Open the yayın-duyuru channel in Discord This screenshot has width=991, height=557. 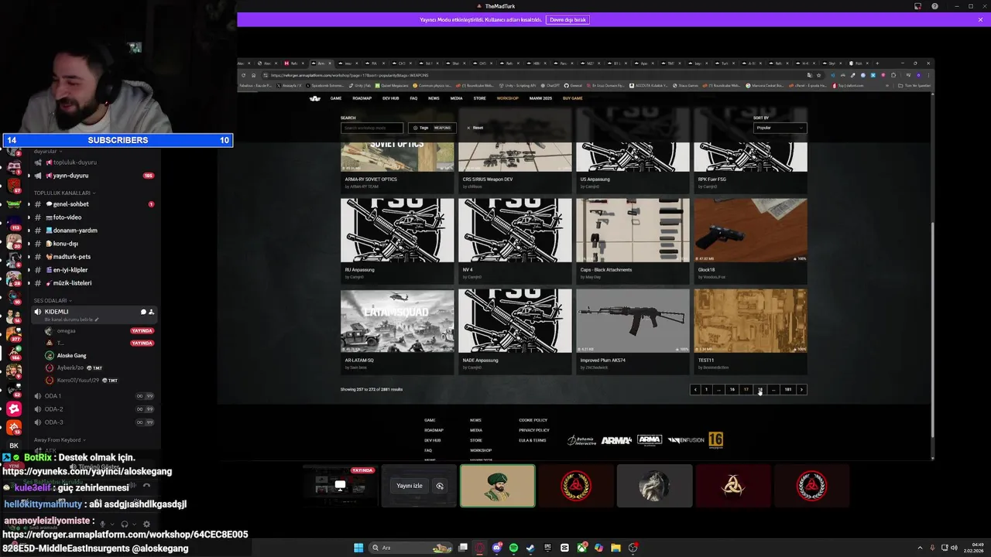pos(70,176)
